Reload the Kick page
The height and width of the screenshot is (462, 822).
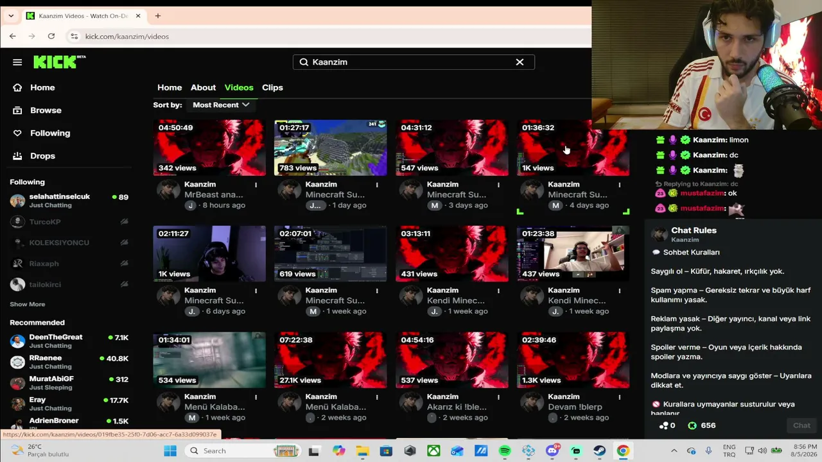coord(51,37)
